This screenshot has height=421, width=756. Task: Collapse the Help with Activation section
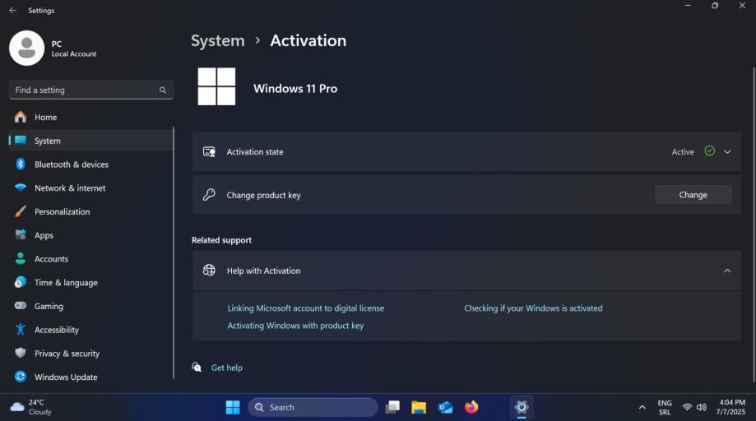[727, 271]
